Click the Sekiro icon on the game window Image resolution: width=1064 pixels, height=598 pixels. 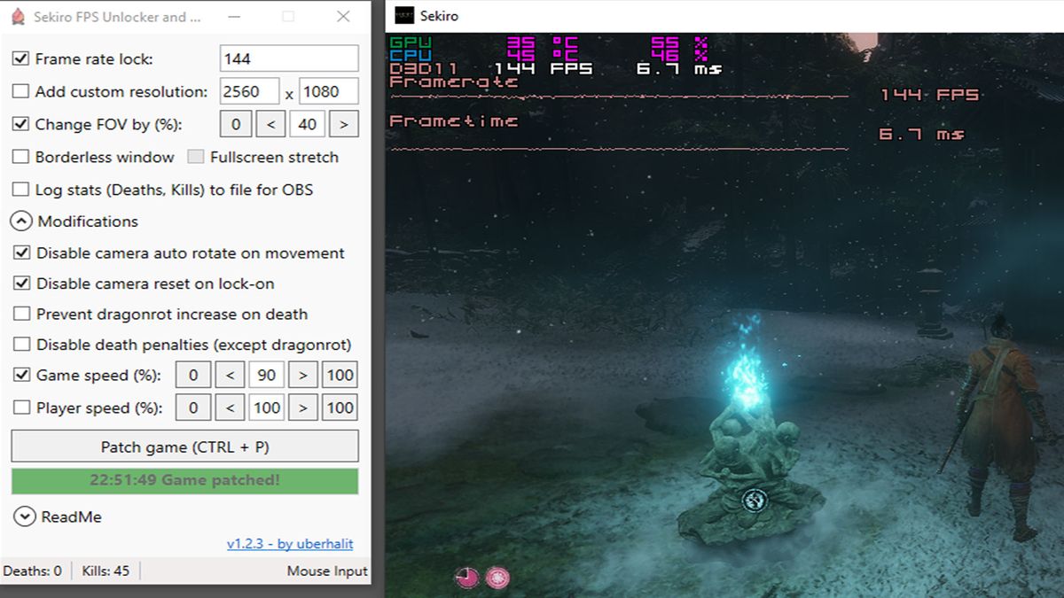click(x=404, y=15)
